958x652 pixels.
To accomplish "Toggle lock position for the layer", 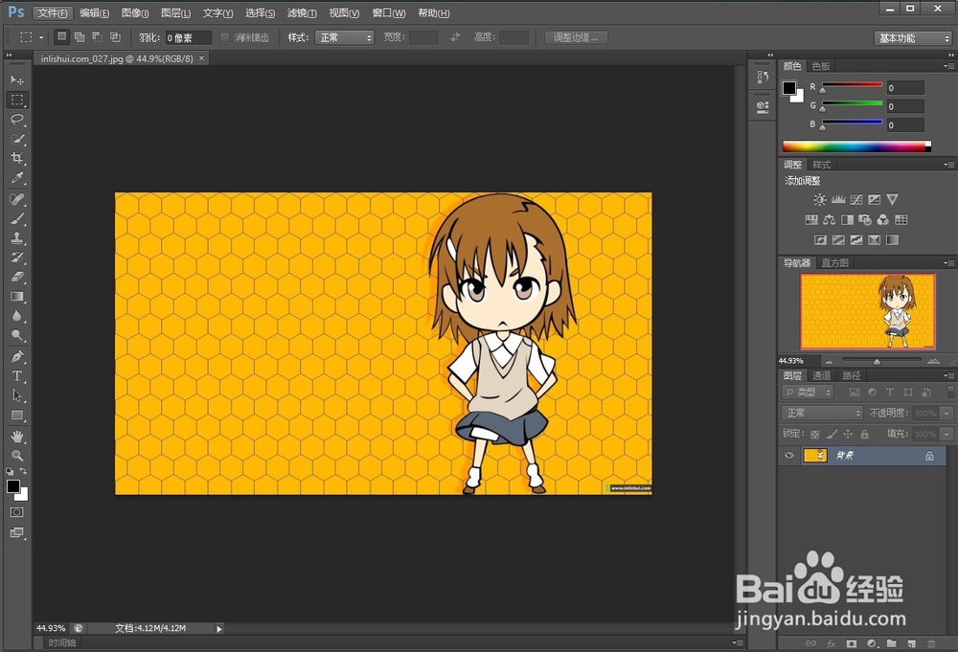I will click(847, 434).
